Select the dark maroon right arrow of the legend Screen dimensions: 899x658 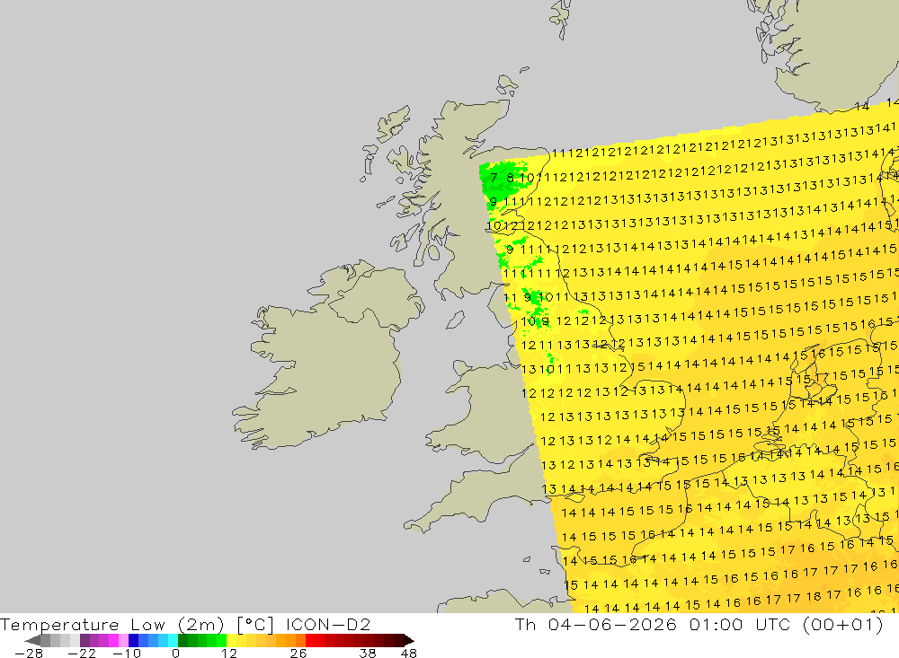[409, 640]
